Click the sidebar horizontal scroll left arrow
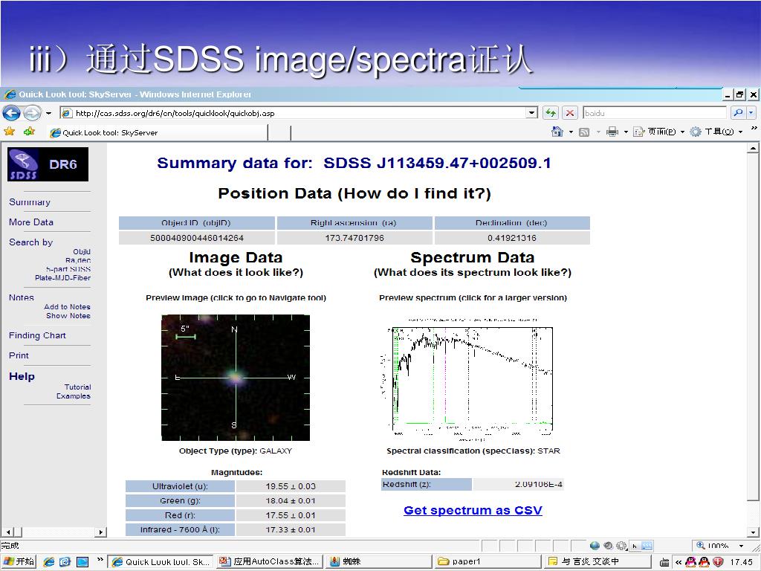The width and height of the screenshot is (761, 571). coord(7,532)
